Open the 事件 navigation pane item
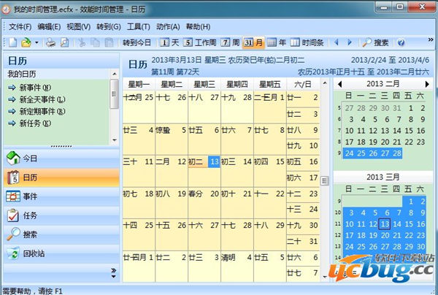438x295 pixels. click(61, 196)
